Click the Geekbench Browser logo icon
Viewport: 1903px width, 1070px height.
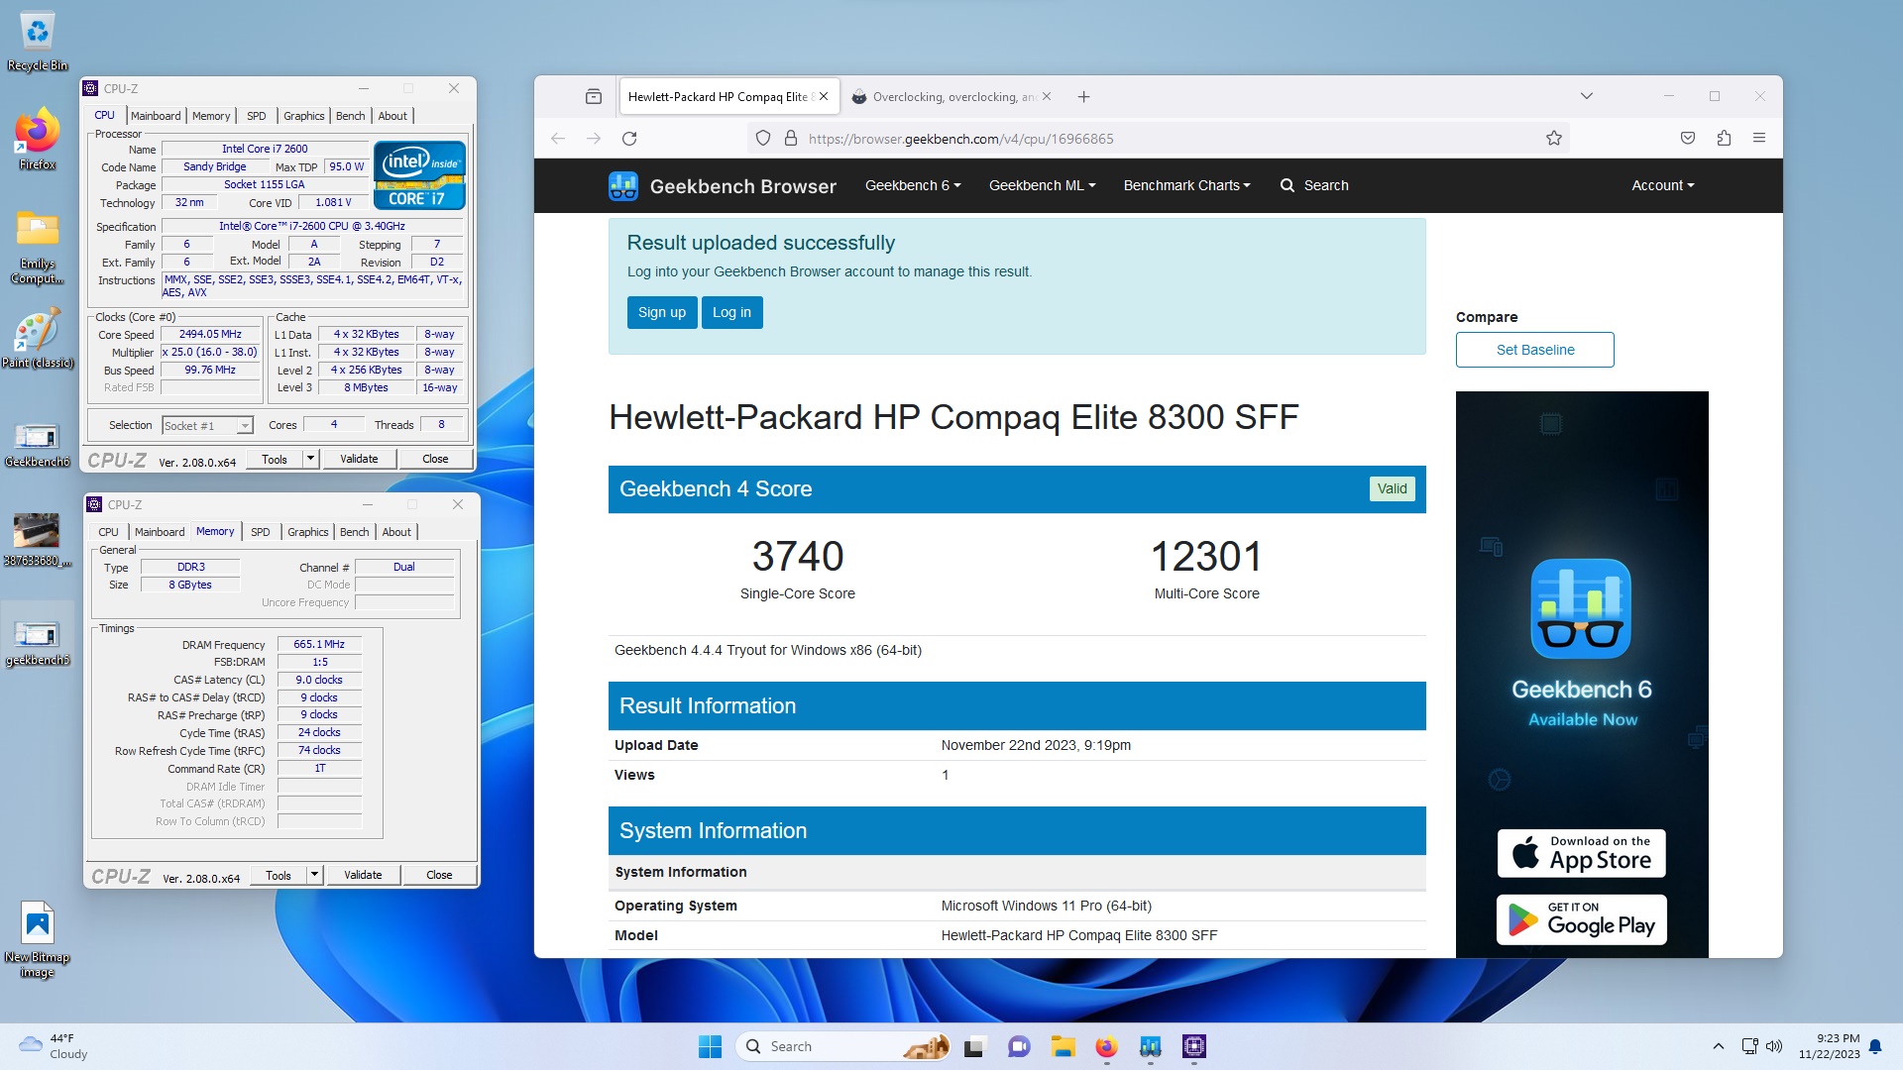[623, 185]
